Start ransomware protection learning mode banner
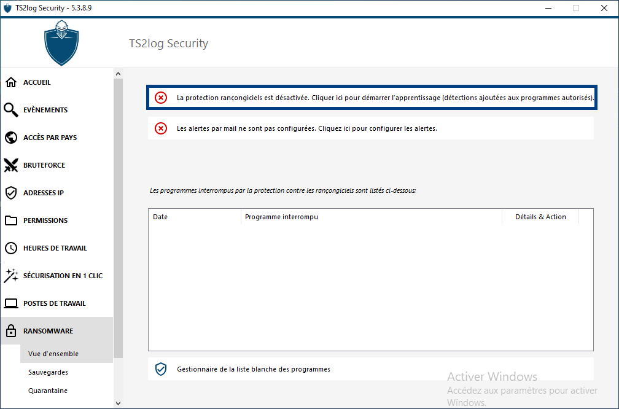The height and width of the screenshot is (409, 619). pyautogui.click(x=371, y=98)
